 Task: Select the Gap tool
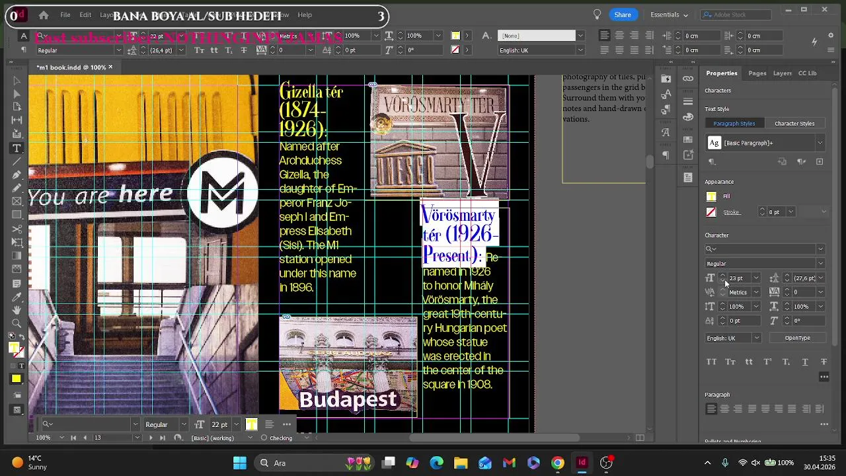click(x=17, y=120)
